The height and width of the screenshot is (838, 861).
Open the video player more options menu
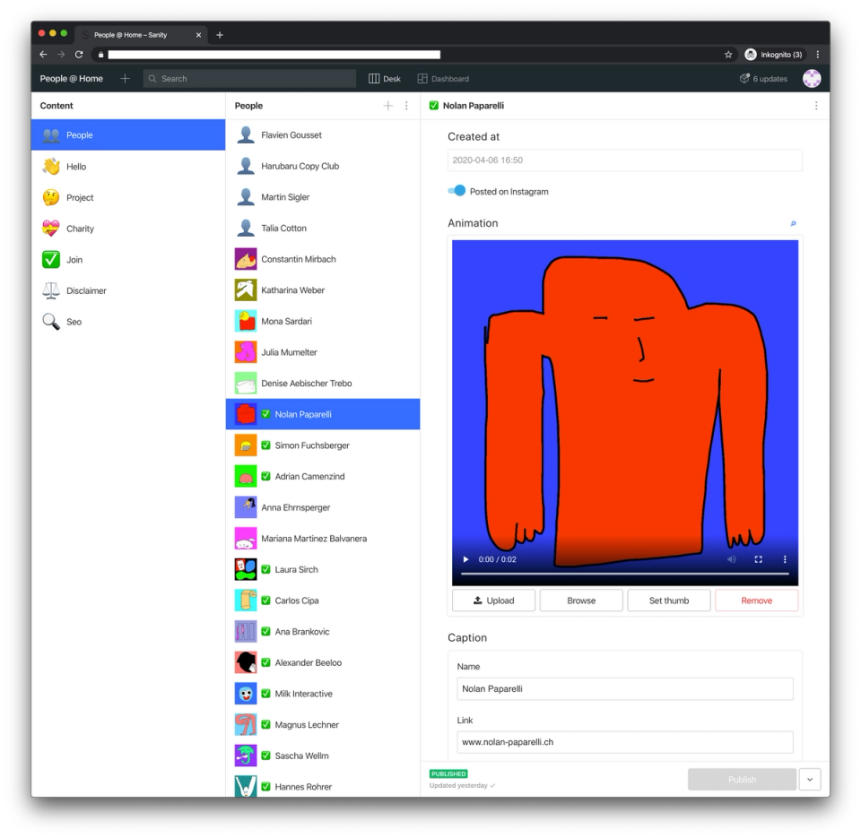[785, 559]
